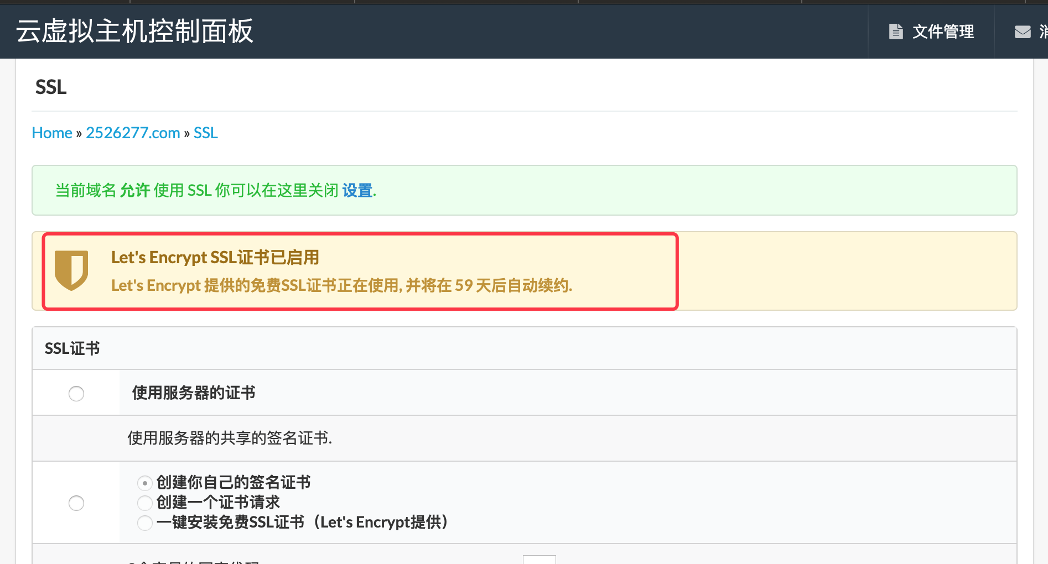Click the SSL breadcrumb link
Image resolution: width=1048 pixels, height=564 pixels.
205,133
